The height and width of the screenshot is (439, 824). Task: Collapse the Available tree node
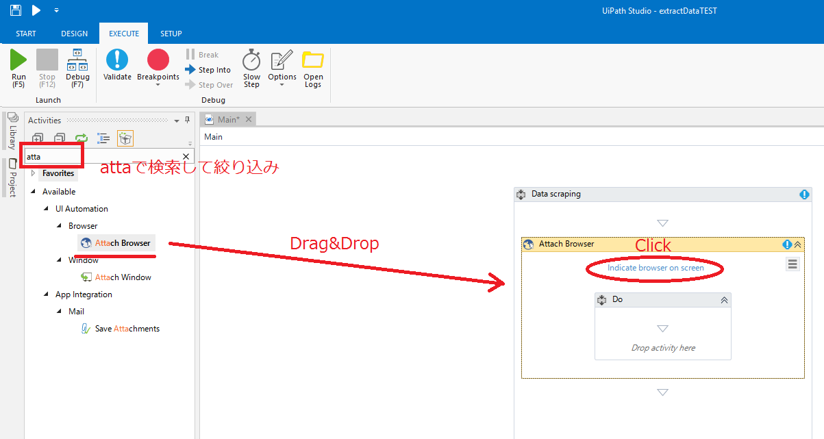pyautogui.click(x=33, y=192)
